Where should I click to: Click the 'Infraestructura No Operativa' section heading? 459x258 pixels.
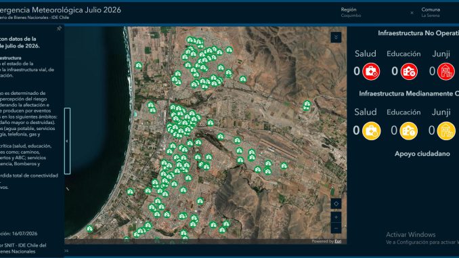(418, 33)
